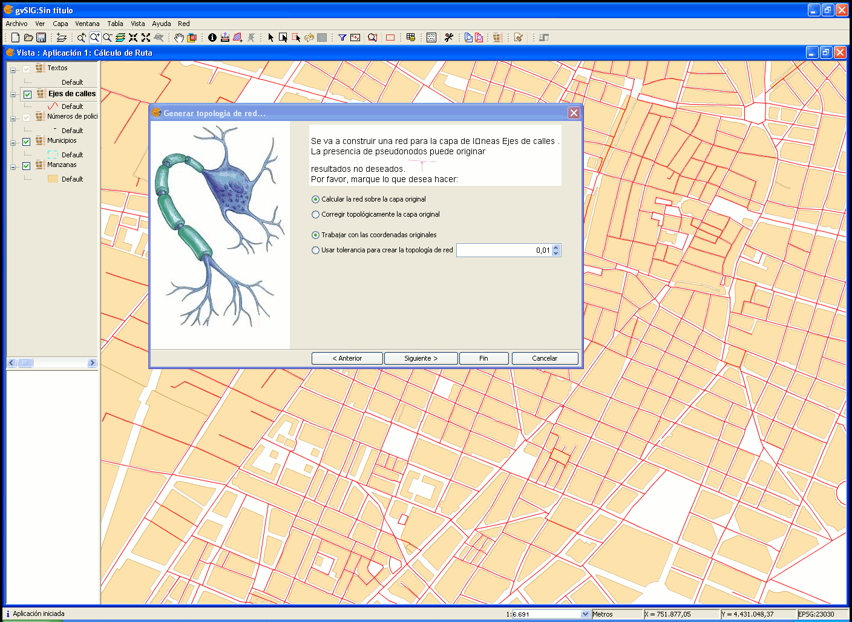Click the red paste document icon
852x622 pixels.
(479, 38)
